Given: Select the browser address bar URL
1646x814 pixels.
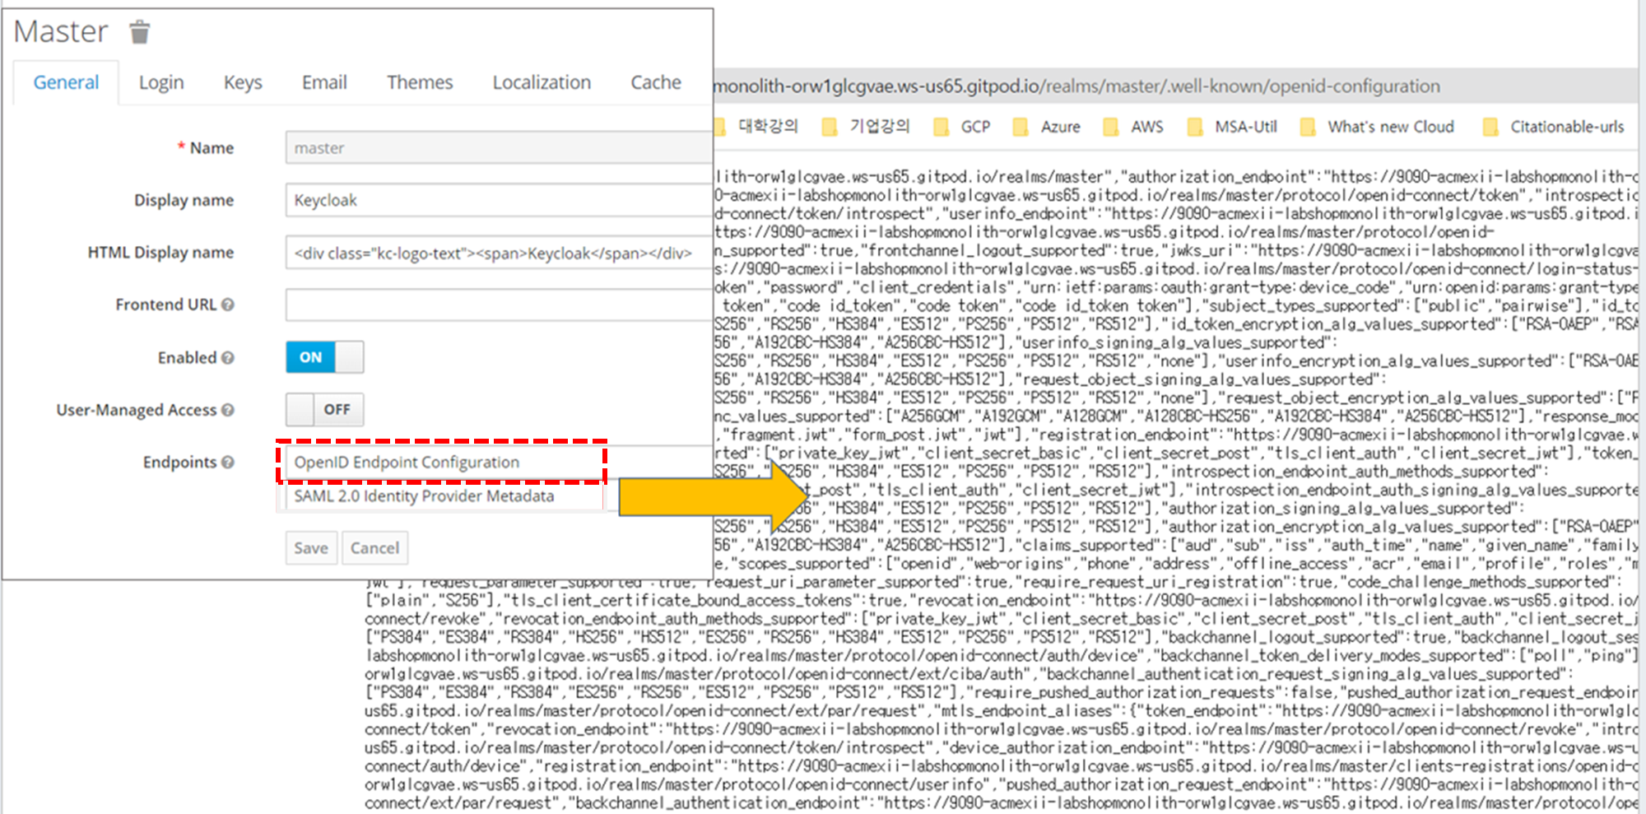Looking at the screenshot, I should [1076, 86].
